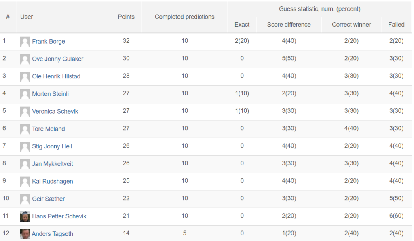Open Hans Petter Schevik name link
The height and width of the screenshot is (241, 414).
pyautogui.click(x=59, y=216)
